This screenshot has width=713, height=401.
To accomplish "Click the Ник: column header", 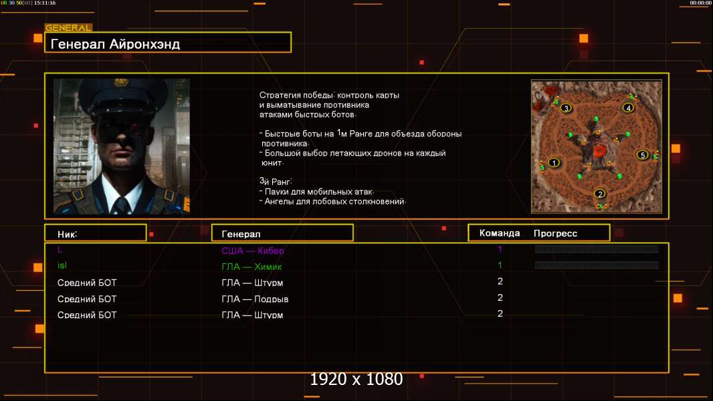I will point(96,233).
